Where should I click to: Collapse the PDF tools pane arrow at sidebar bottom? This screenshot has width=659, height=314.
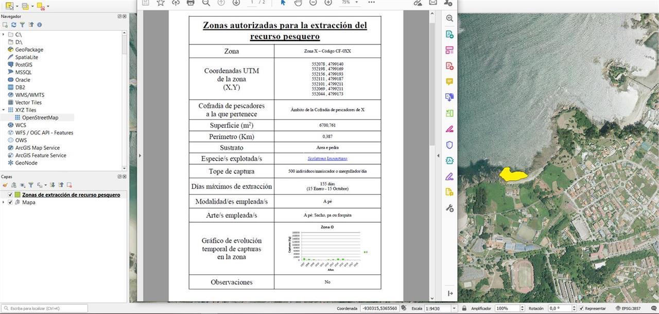coord(450,293)
